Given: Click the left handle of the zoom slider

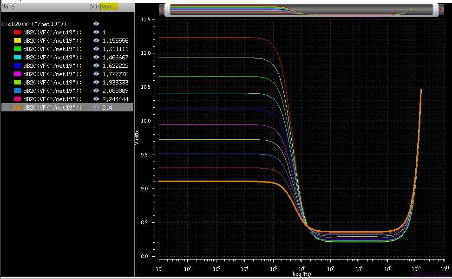Looking at the screenshot, I should (167, 9).
